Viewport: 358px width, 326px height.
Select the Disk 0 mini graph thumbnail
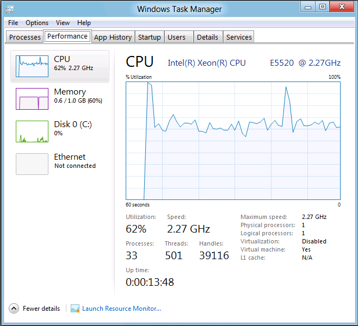32,131
